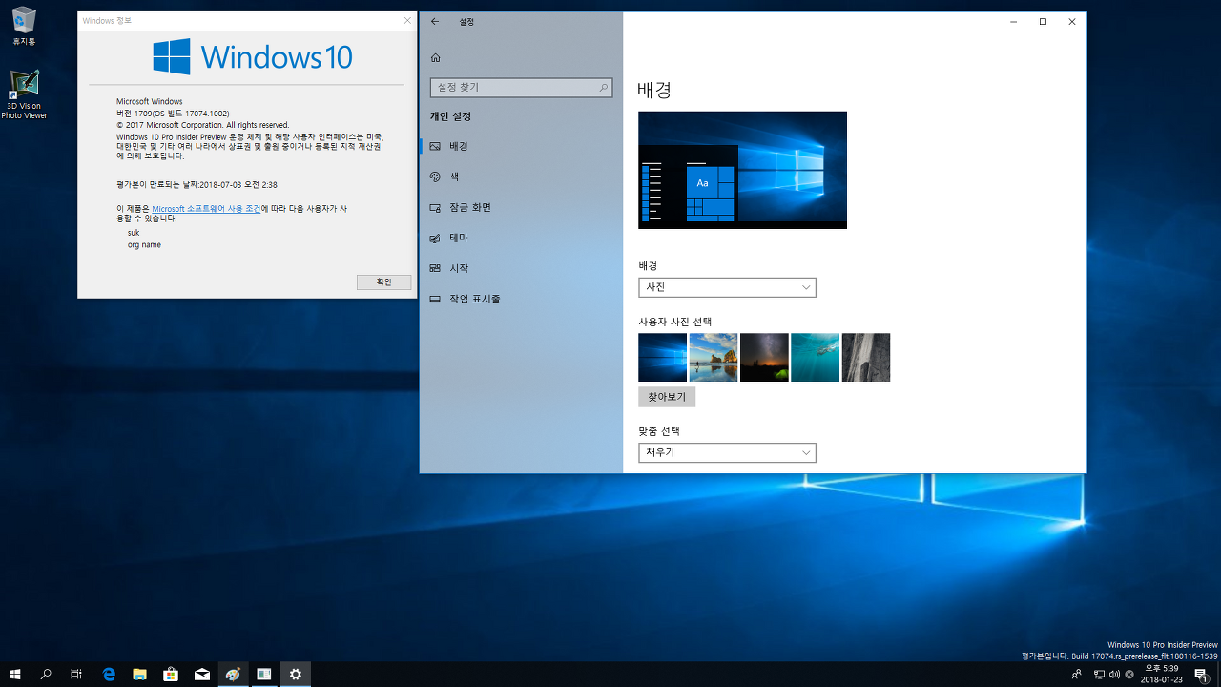Switch to Settings gear taskbar item
The width and height of the screenshot is (1221, 687).
pyautogui.click(x=296, y=674)
